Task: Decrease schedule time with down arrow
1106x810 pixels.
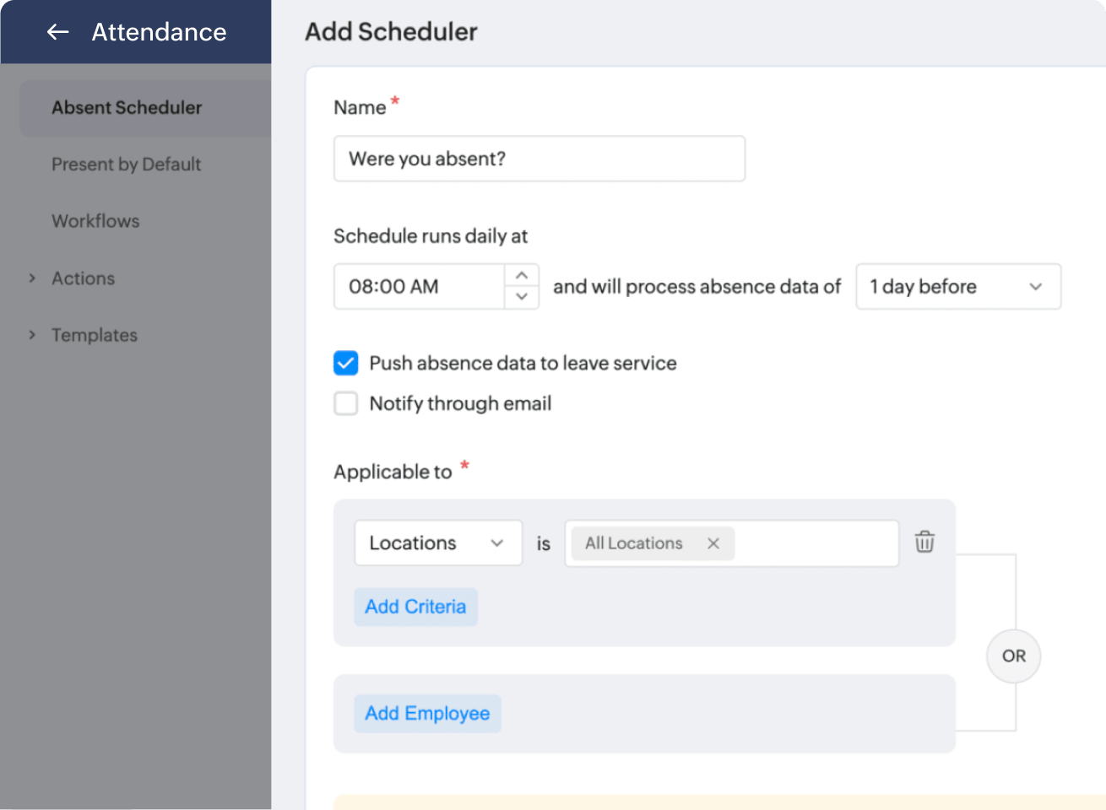Action: [522, 297]
